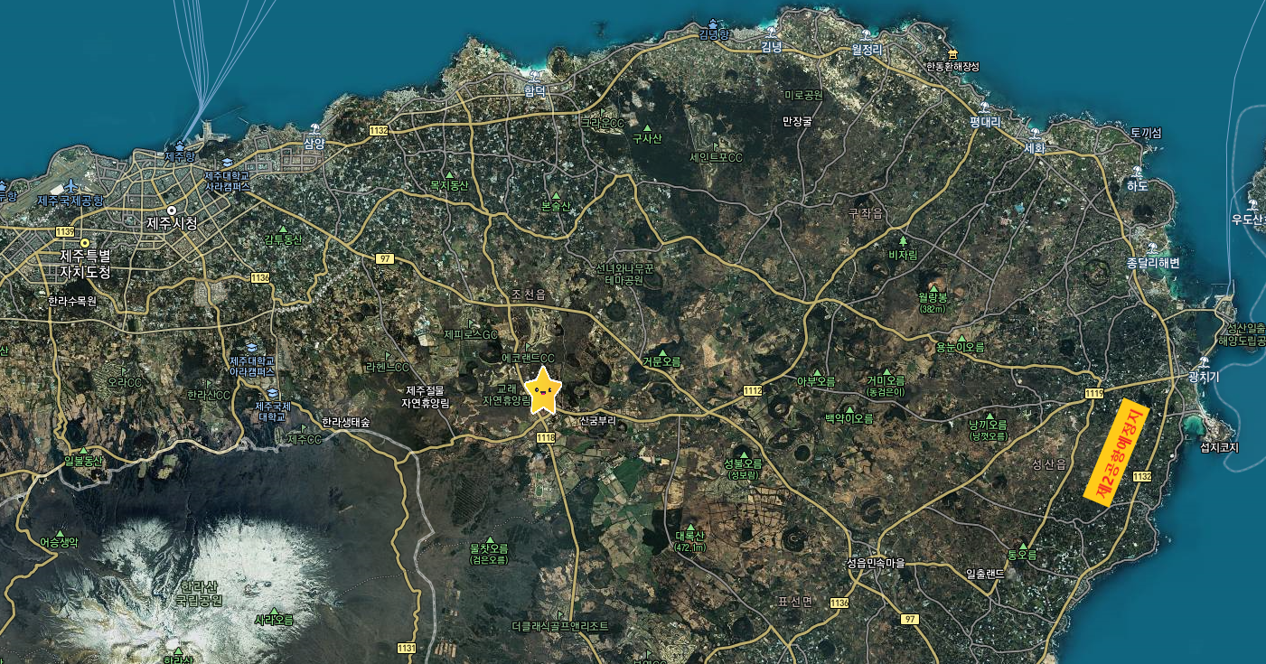
Task: Select the mountain triangle above 목지동산
Action: pyautogui.click(x=449, y=173)
